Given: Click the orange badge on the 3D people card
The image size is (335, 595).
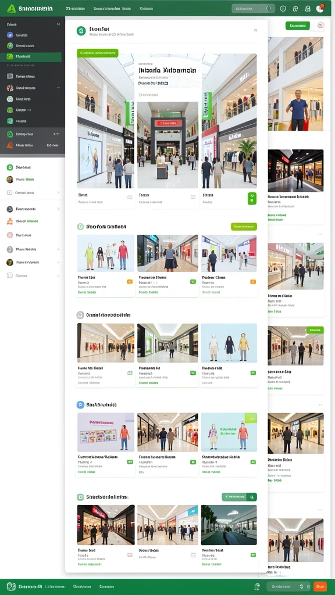Looking at the screenshot, I should 130,282.
